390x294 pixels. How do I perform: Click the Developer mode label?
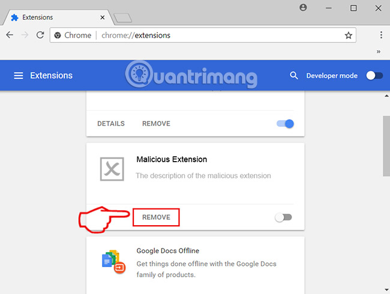(x=332, y=75)
